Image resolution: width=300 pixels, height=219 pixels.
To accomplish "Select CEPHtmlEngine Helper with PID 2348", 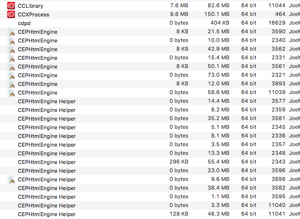I will coord(150,154).
